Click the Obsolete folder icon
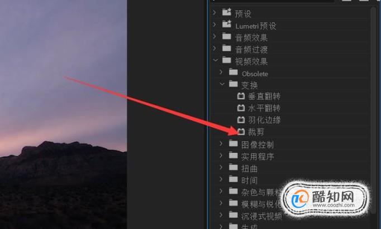The width and height of the screenshot is (381, 229). (234, 72)
